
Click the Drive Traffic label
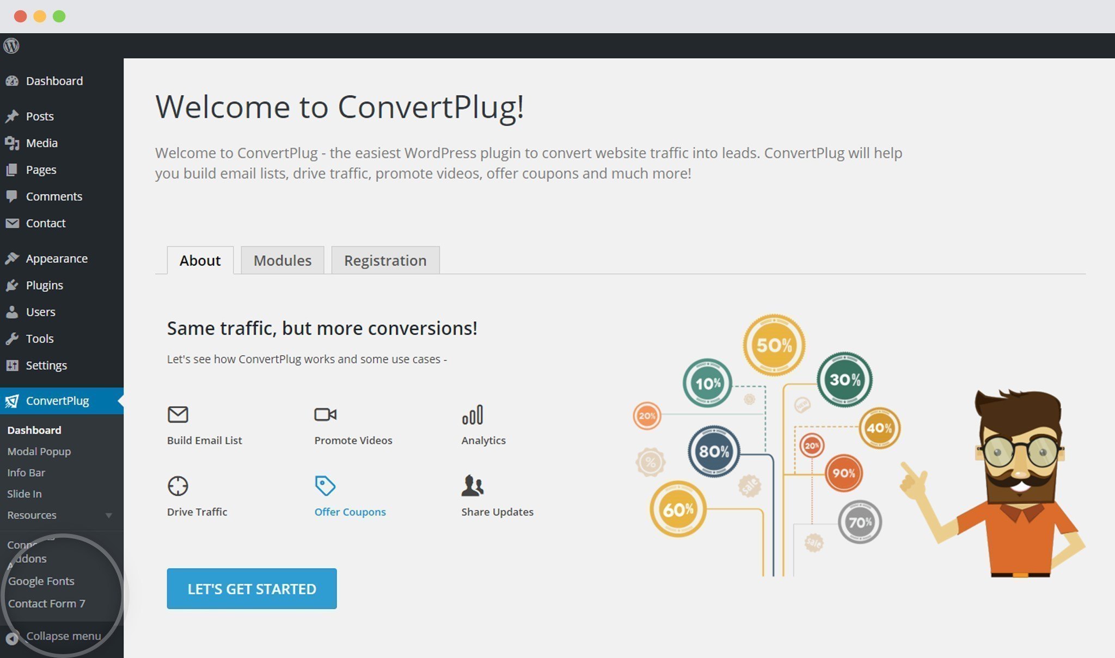pyautogui.click(x=197, y=512)
